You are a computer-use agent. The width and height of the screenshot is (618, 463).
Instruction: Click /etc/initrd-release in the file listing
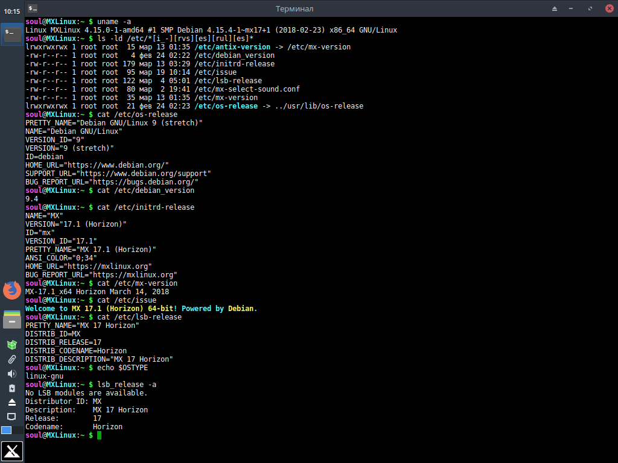click(234, 64)
